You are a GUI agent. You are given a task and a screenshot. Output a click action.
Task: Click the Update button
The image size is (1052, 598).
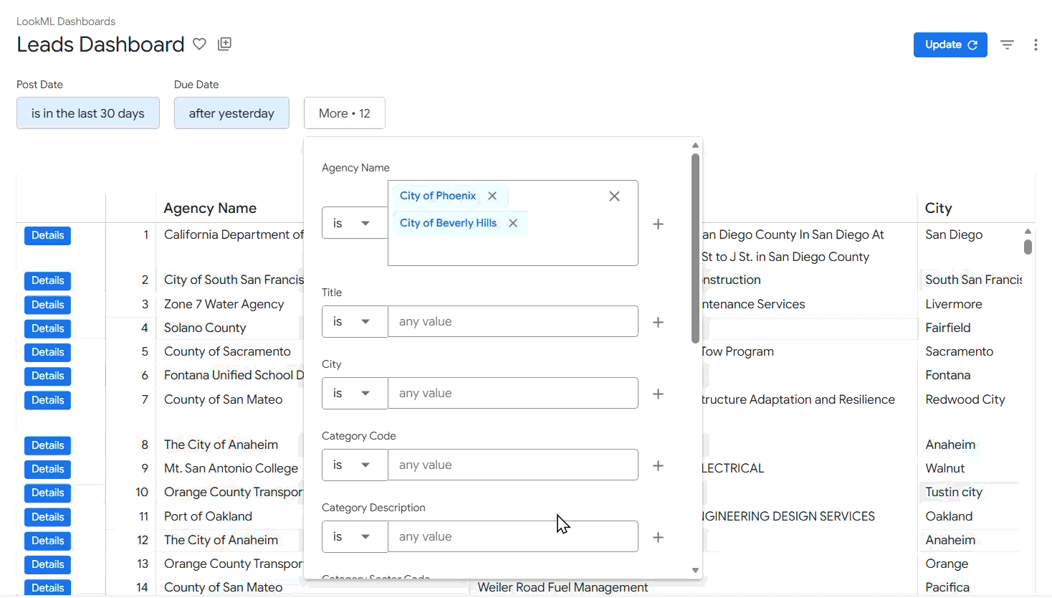[x=950, y=44]
